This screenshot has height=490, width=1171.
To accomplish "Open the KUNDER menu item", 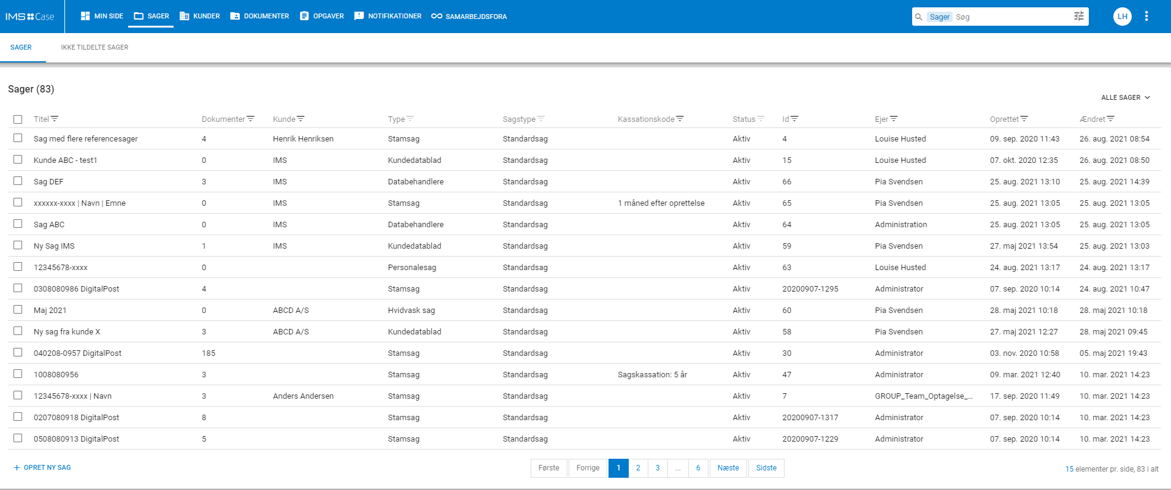I will click(200, 17).
